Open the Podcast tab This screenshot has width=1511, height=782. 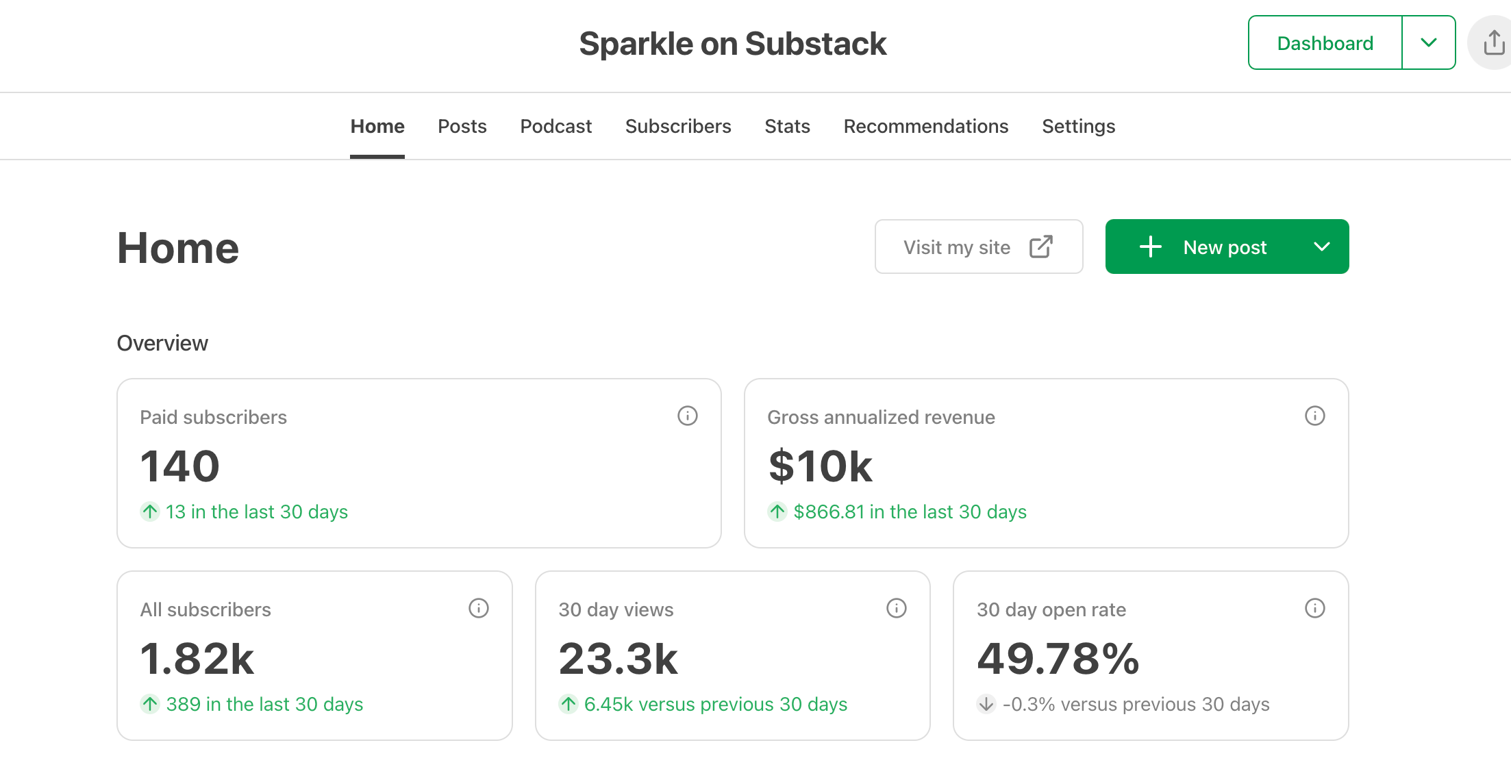pos(555,127)
